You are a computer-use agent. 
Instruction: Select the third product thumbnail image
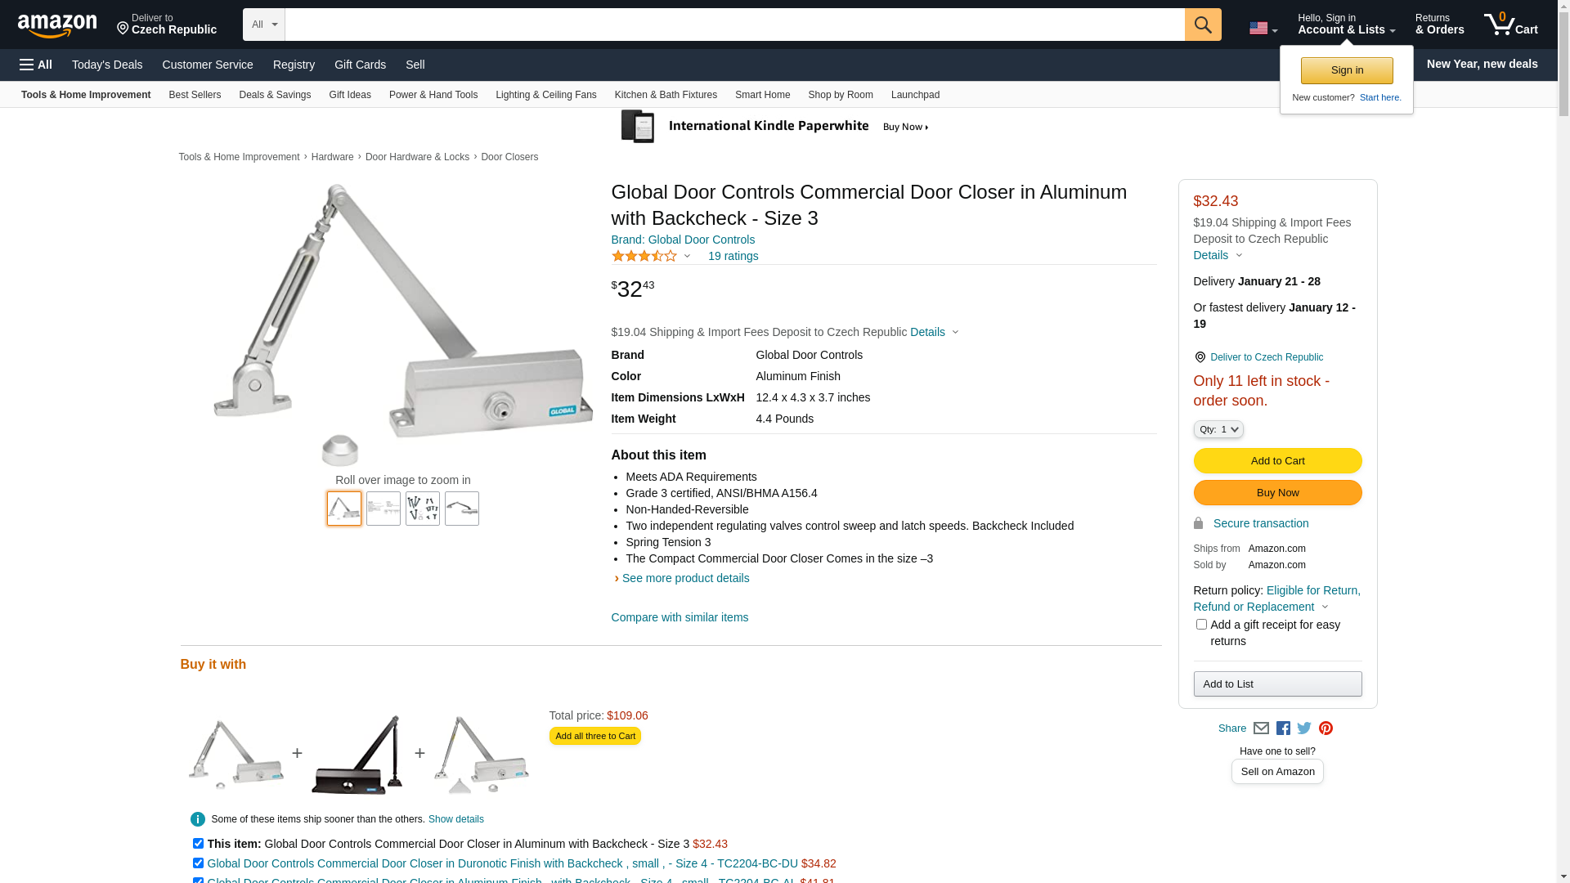423,509
